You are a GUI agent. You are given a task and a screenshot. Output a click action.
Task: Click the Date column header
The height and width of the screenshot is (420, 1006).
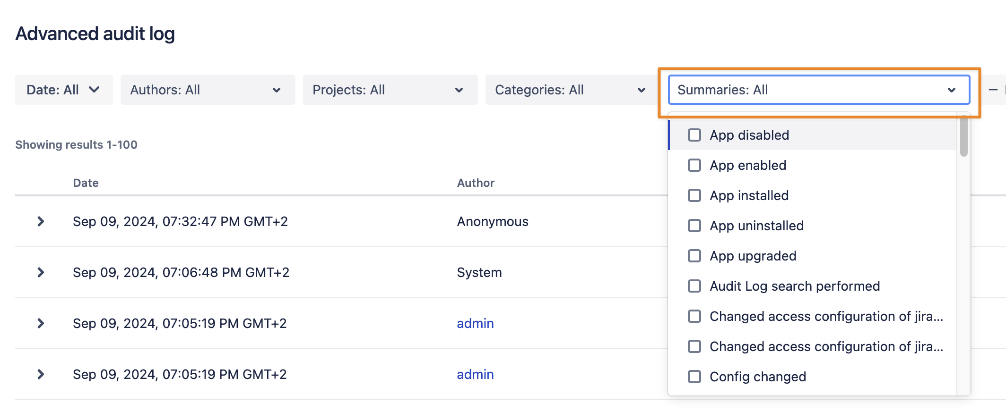pyautogui.click(x=86, y=183)
